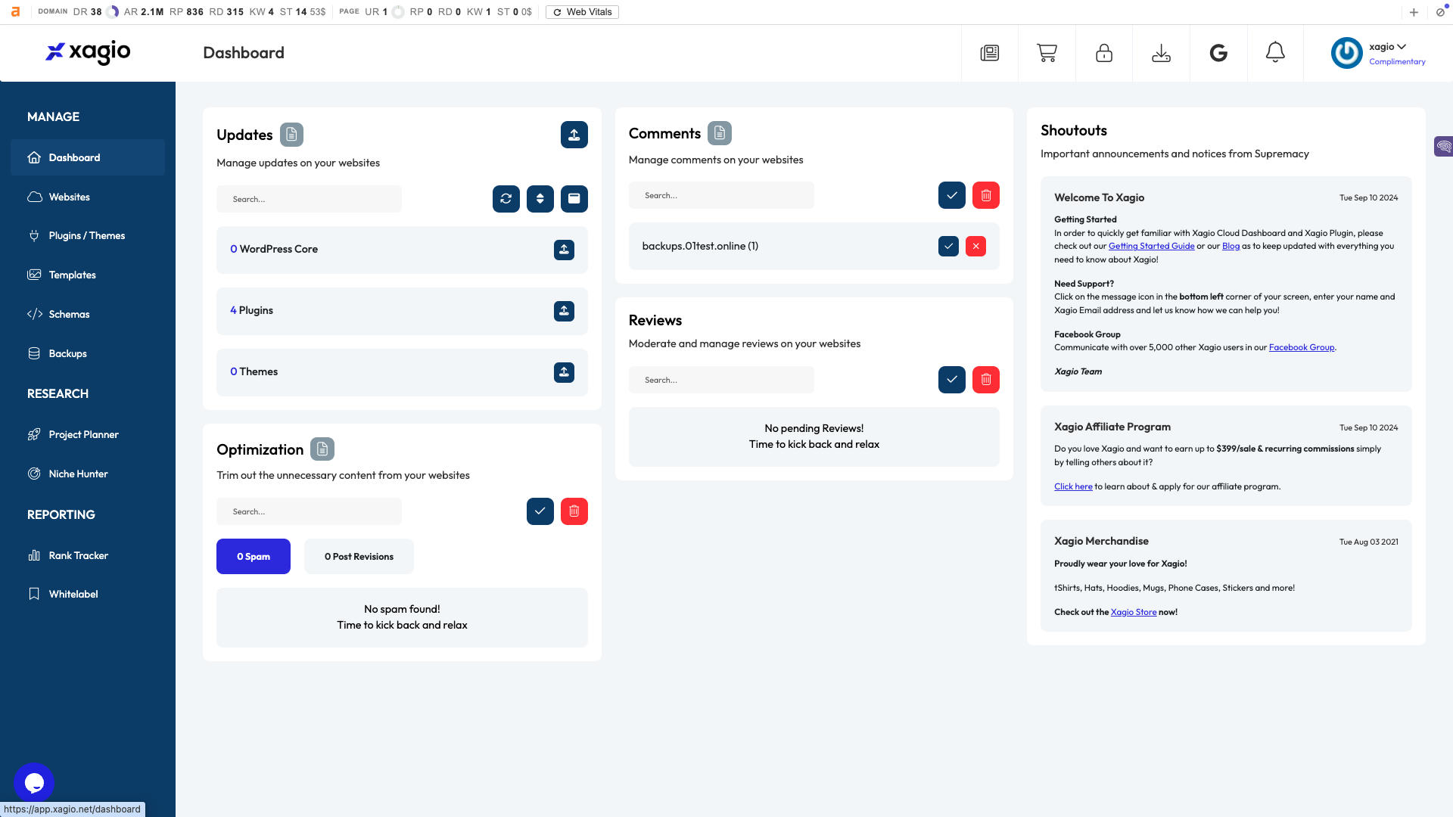Screen dimensions: 1453x817
Task: Open Dashboard in the sidebar
Action: click(x=88, y=157)
